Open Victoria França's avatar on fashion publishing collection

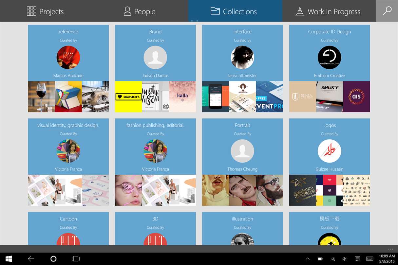click(155, 151)
